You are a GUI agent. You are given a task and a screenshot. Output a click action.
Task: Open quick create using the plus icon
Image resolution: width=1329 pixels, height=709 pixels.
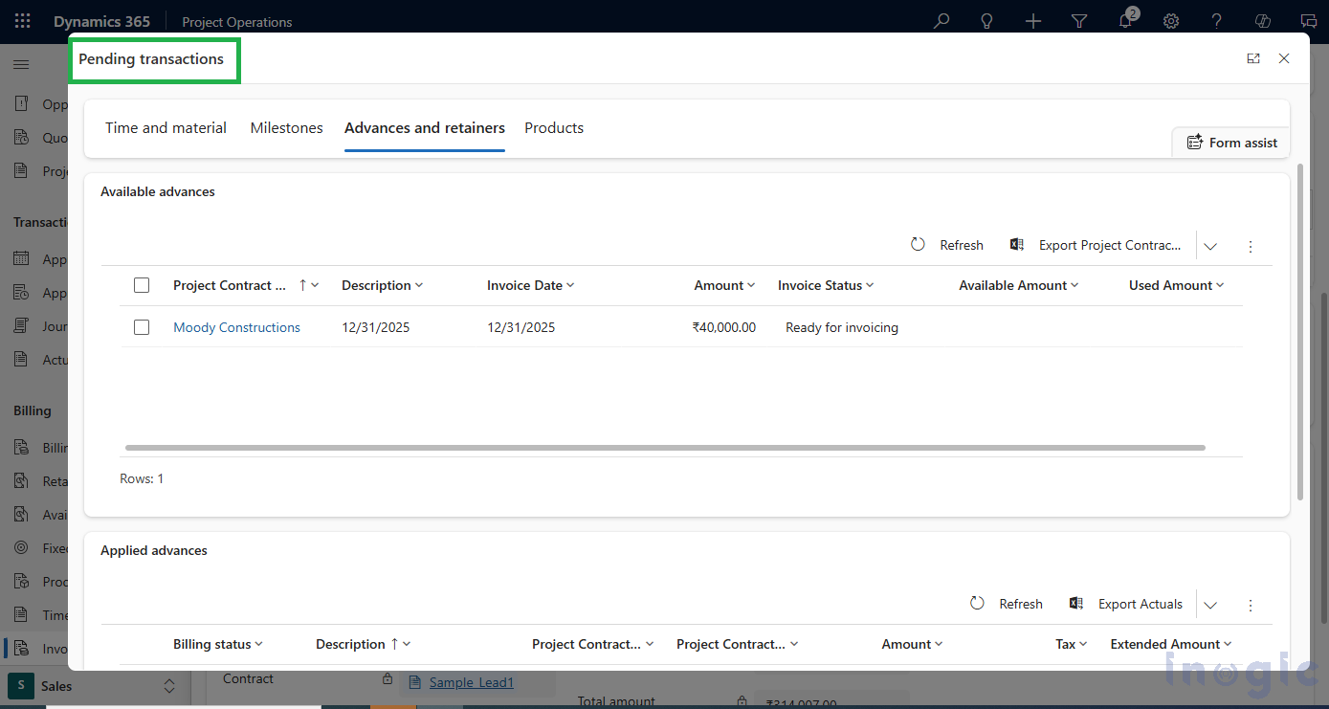point(1033,21)
